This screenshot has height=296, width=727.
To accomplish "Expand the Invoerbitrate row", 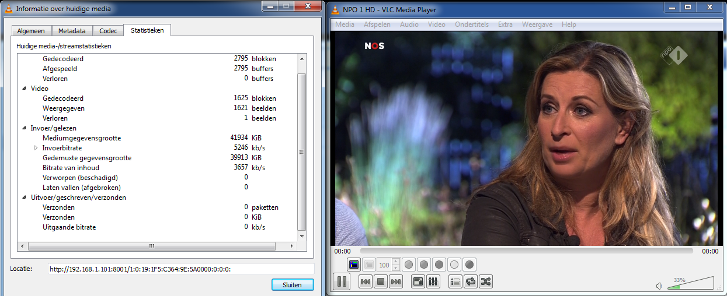I will point(36,148).
